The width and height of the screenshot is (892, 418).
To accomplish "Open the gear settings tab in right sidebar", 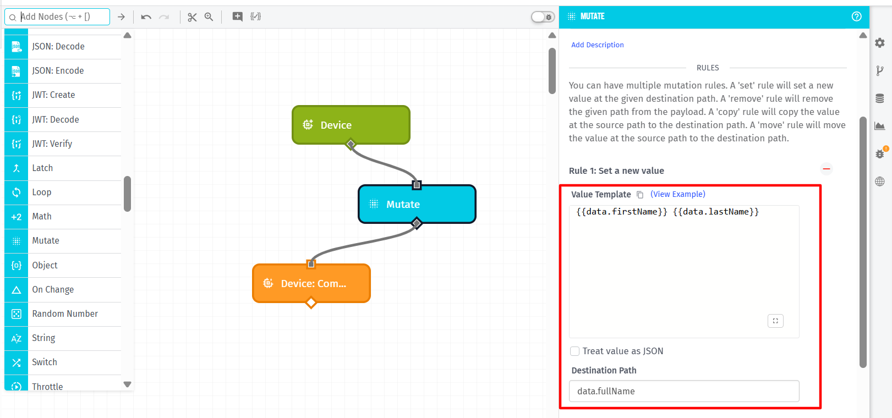I will point(880,43).
